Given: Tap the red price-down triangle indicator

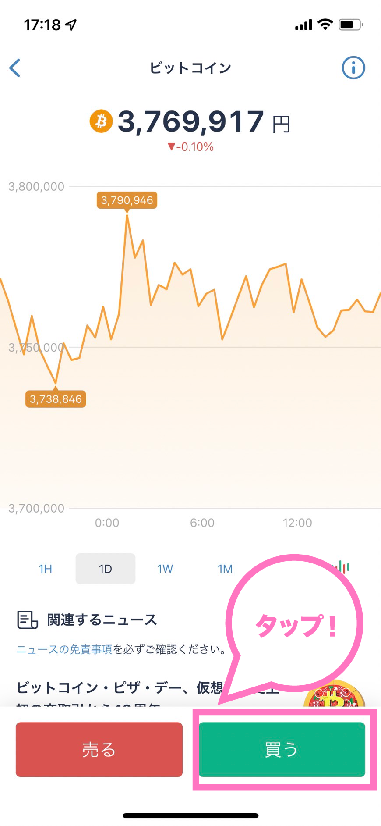Looking at the screenshot, I should tap(171, 147).
